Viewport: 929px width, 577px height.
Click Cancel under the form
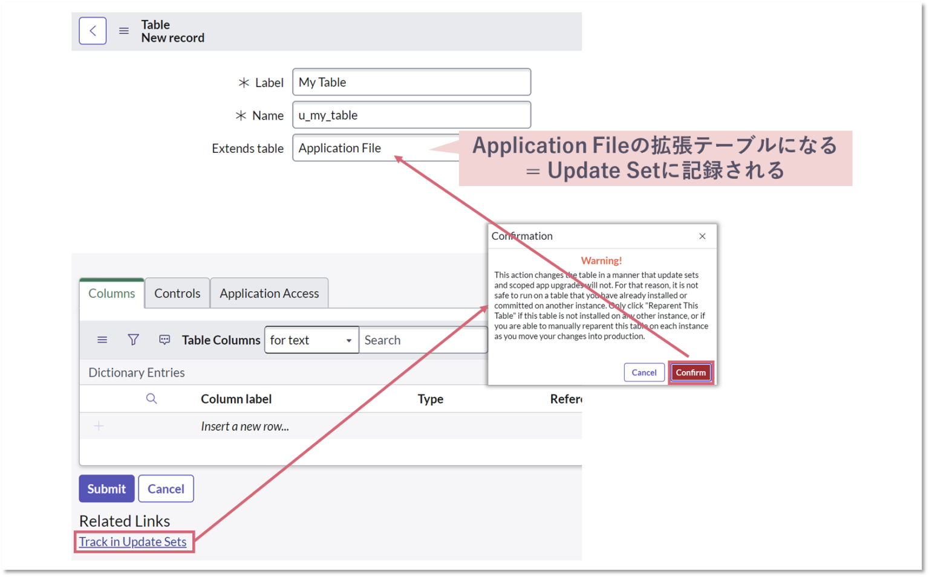pos(166,488)
